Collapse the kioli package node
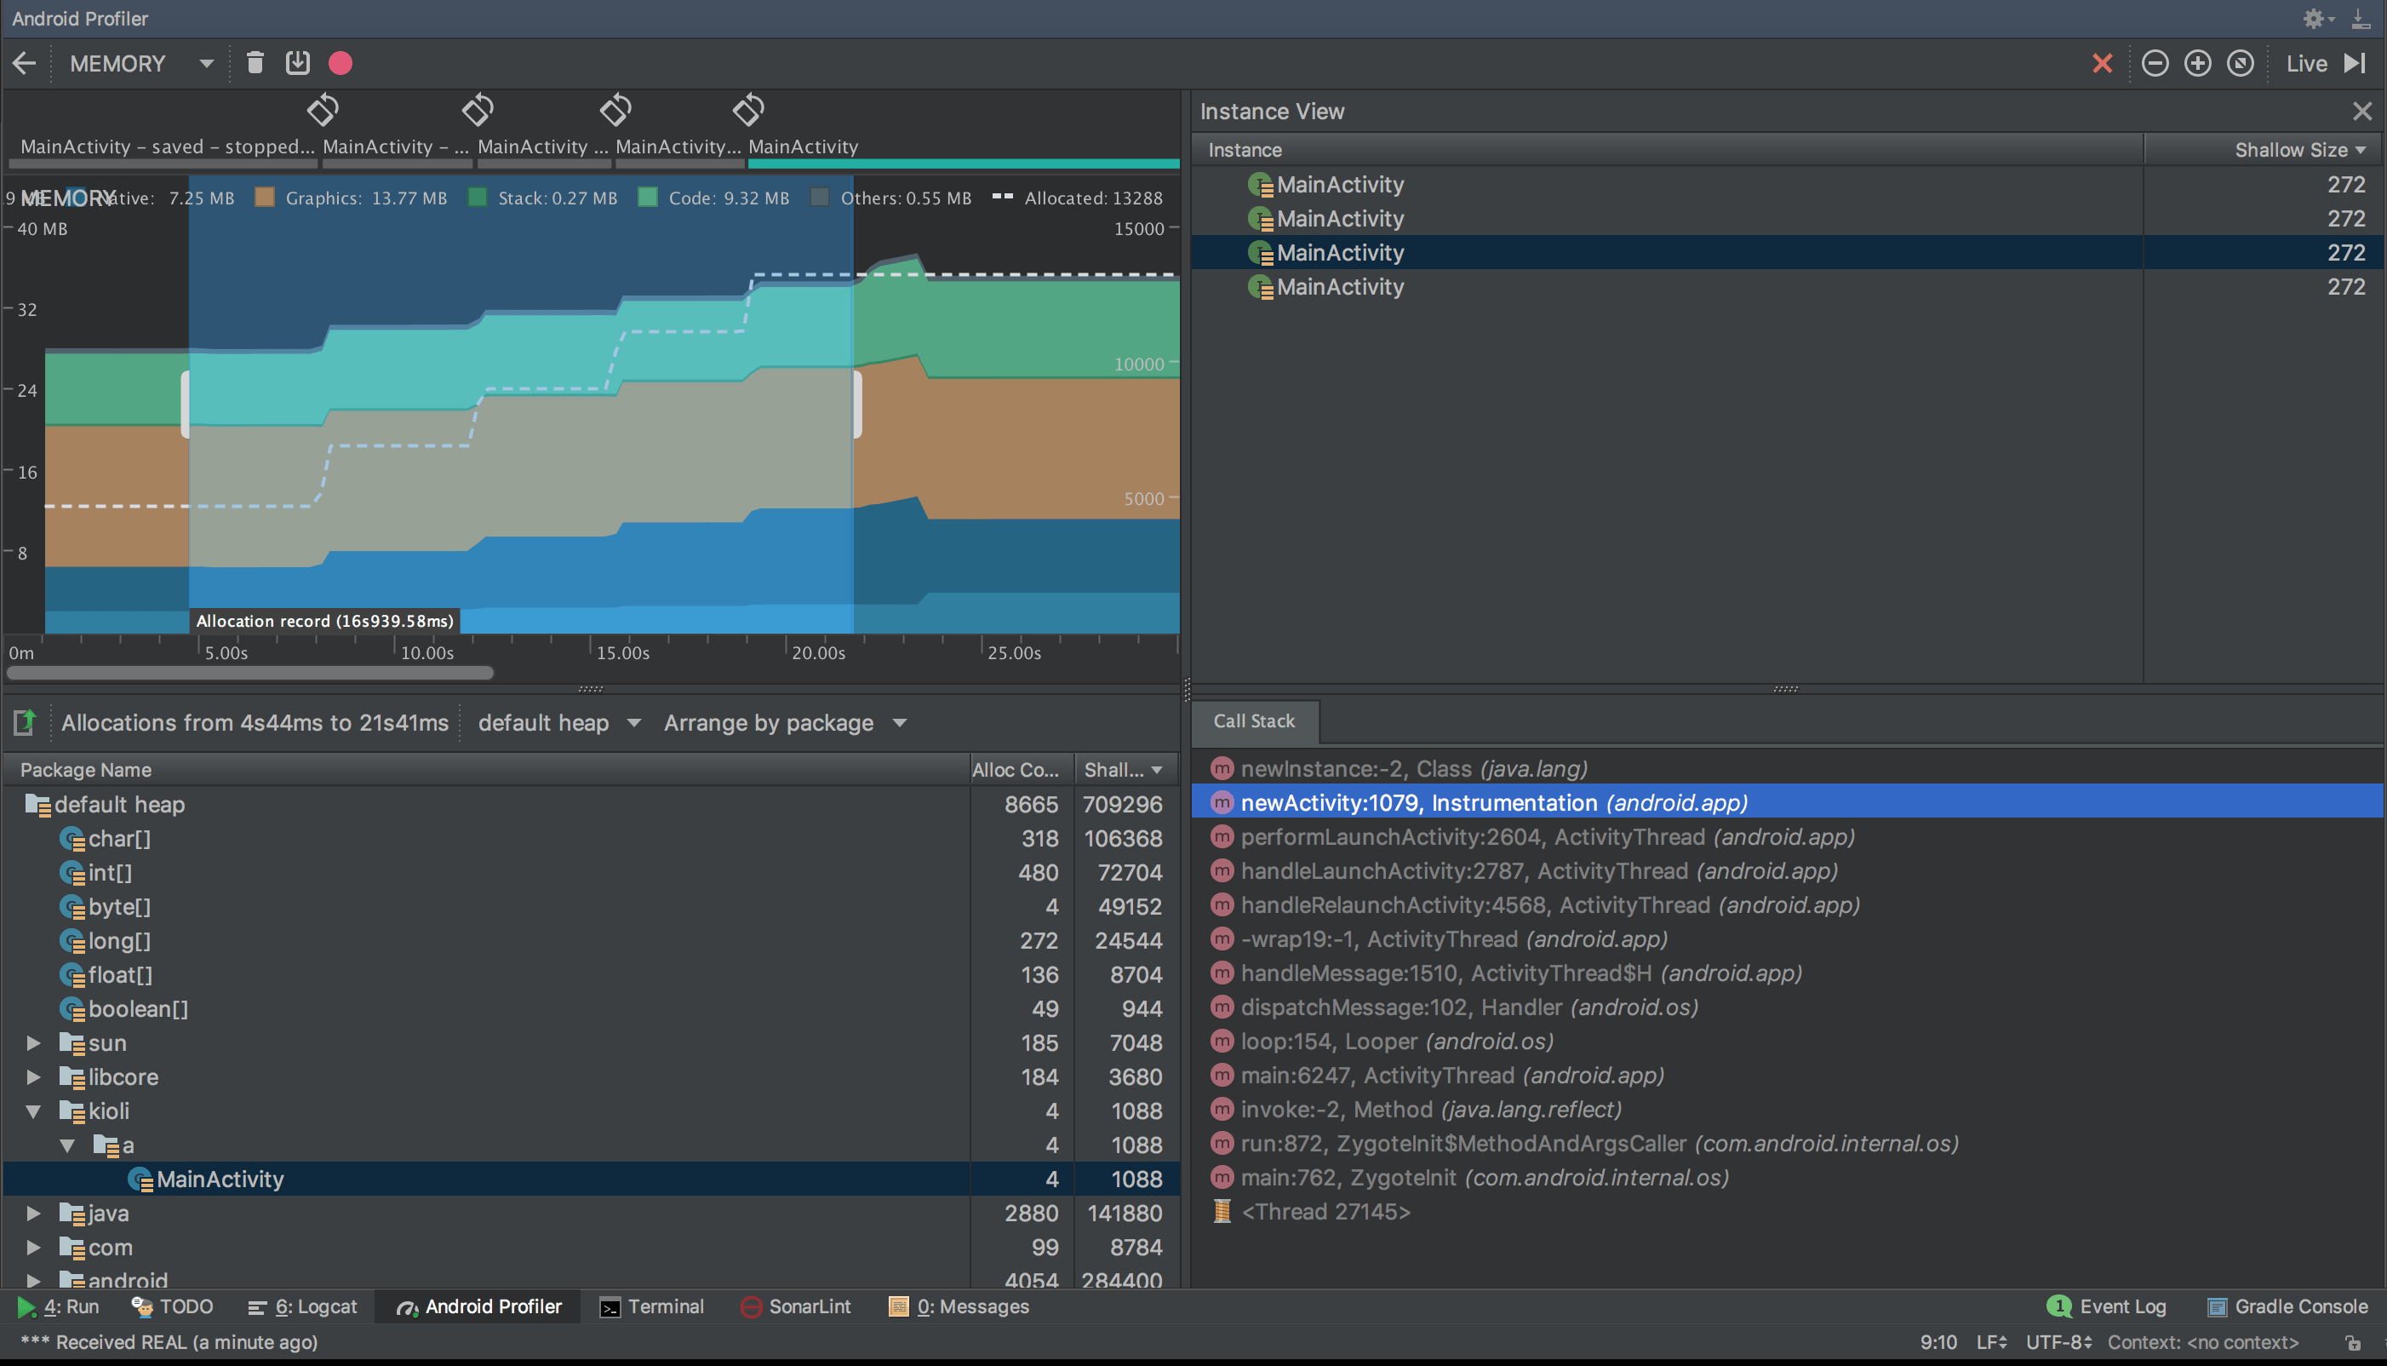 [x=33, y=1111]
